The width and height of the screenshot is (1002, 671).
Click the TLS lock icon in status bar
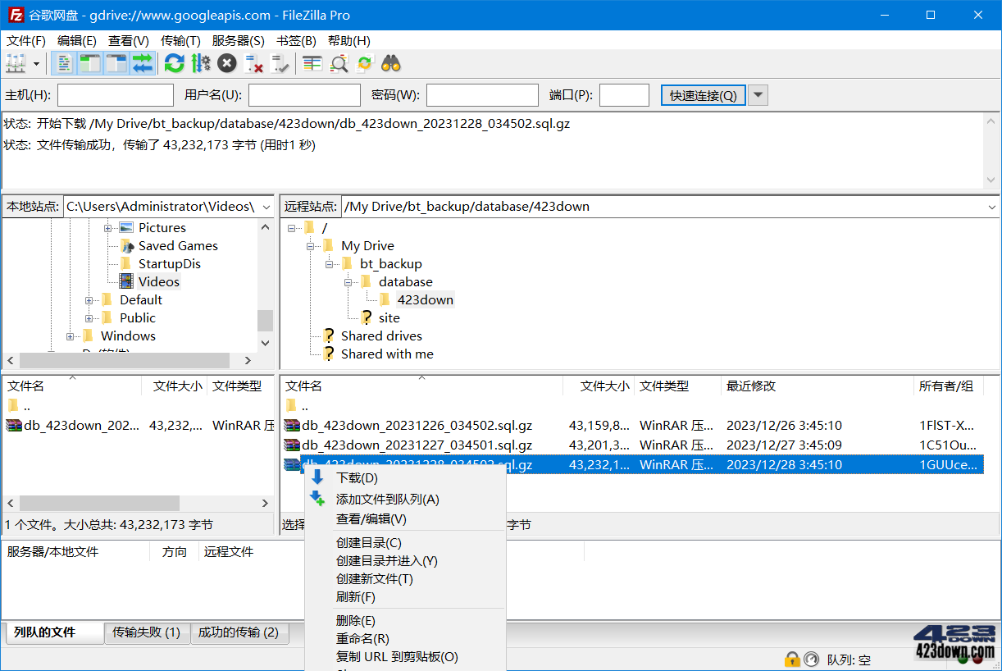pyautogui.click(x=792, y=659)
